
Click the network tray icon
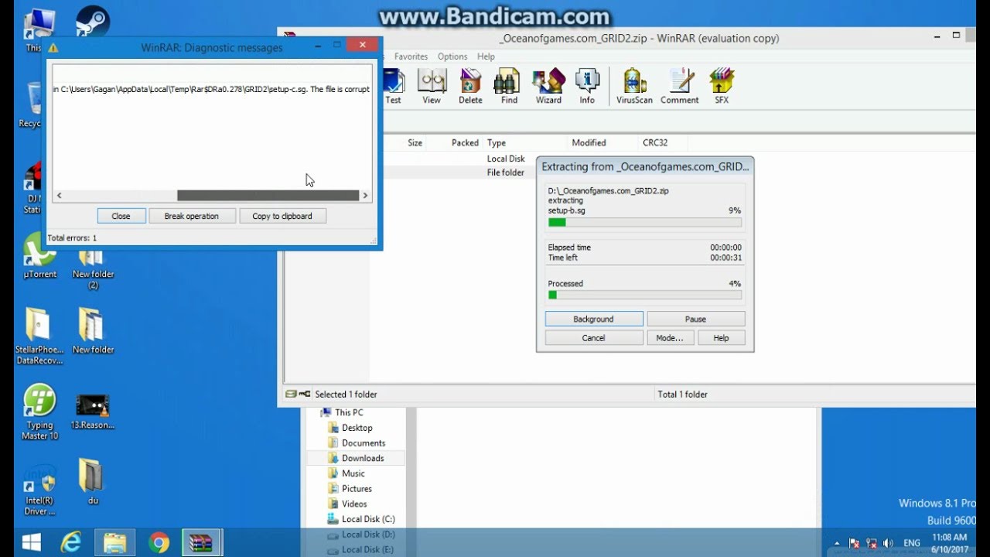click(872, 543)
